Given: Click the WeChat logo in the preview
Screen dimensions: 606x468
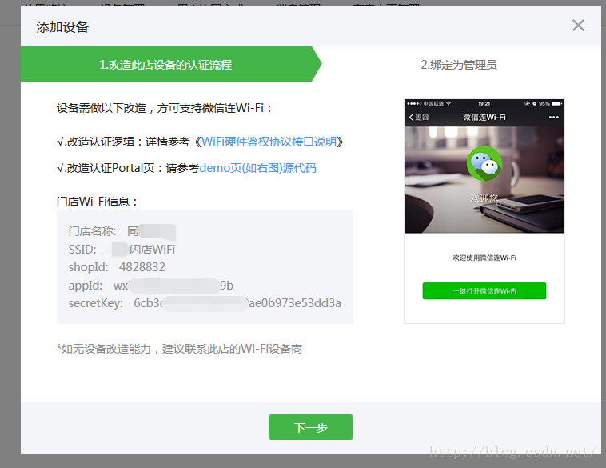Looking at the screenshot, I should pyautogui.click(x=484, y=164).
